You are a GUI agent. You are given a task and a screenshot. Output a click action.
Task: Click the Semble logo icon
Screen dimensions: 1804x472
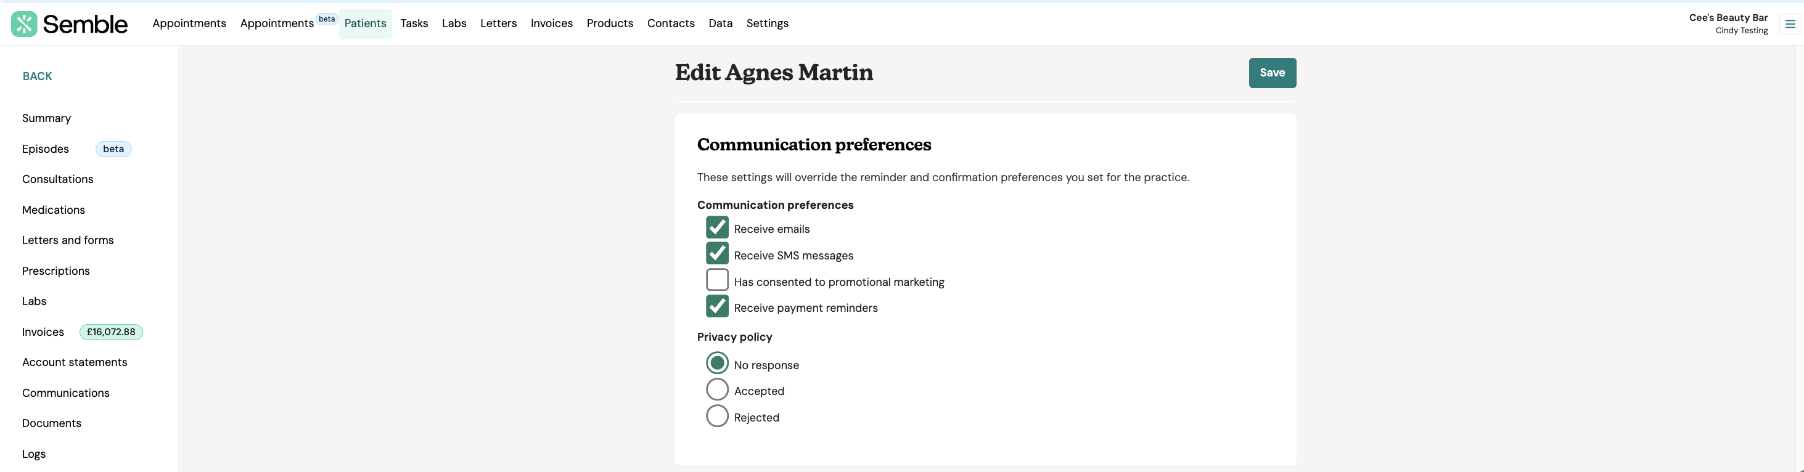pyautogui.click(x=24, y=24)
